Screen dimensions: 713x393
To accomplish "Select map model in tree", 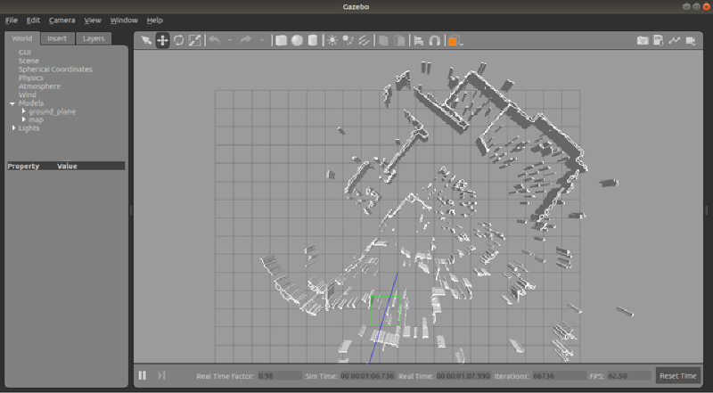I will [x=36, y=119].
